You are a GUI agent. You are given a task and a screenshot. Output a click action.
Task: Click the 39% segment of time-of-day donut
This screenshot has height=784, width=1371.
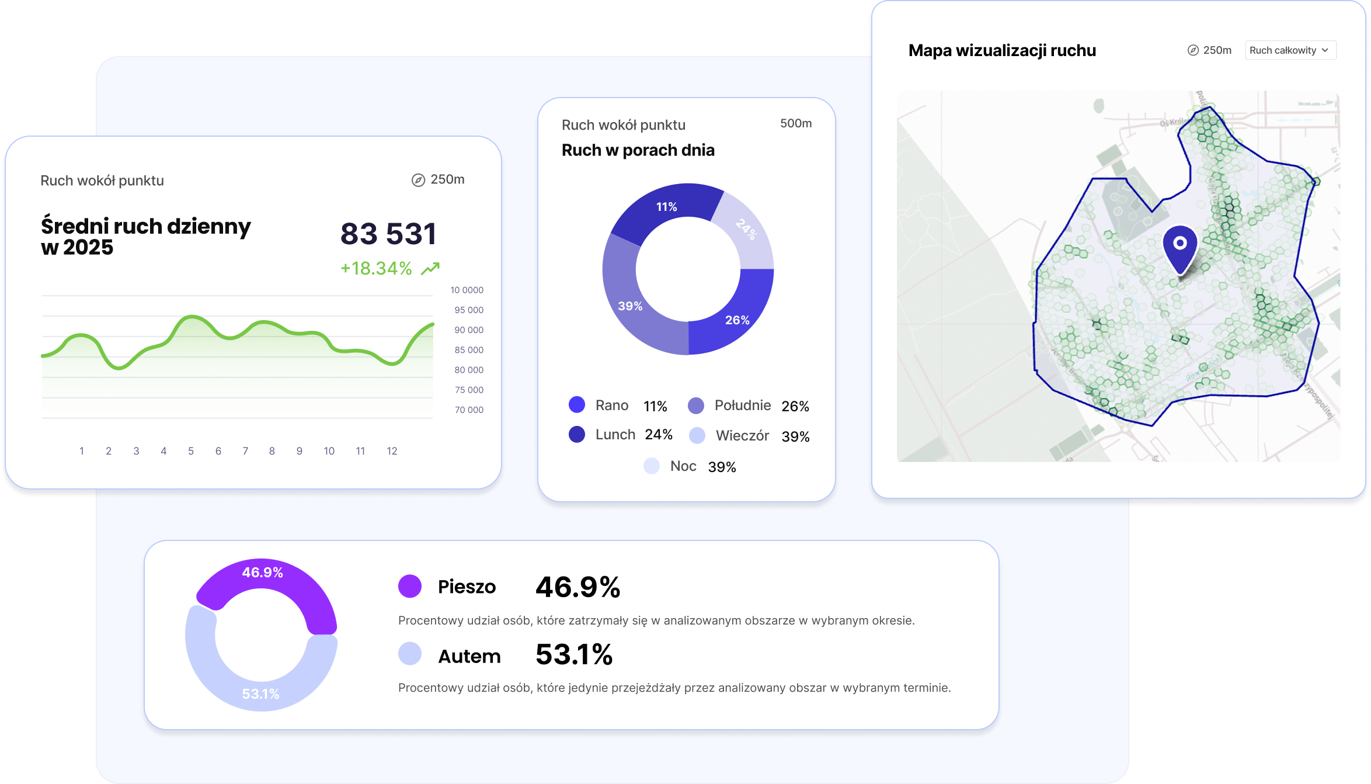629,306
